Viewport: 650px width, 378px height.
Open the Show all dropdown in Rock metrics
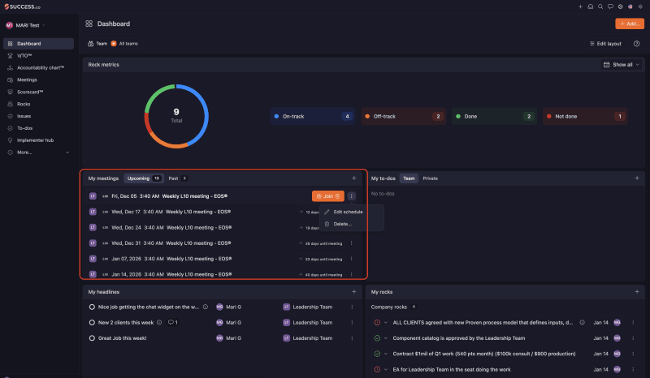click(x=622, y=65)
